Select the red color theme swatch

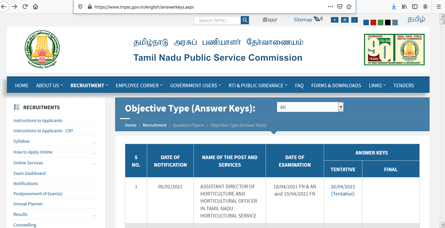[373, 22]
